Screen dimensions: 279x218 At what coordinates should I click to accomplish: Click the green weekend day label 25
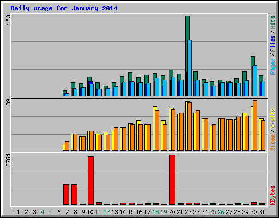point(213,212)
